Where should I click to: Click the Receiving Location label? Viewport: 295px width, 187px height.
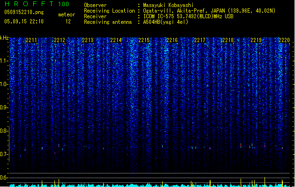pyautogui.click(x=109, y=11)
